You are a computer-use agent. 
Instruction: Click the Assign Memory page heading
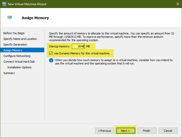pyautogui.click(x=35, y=18)
